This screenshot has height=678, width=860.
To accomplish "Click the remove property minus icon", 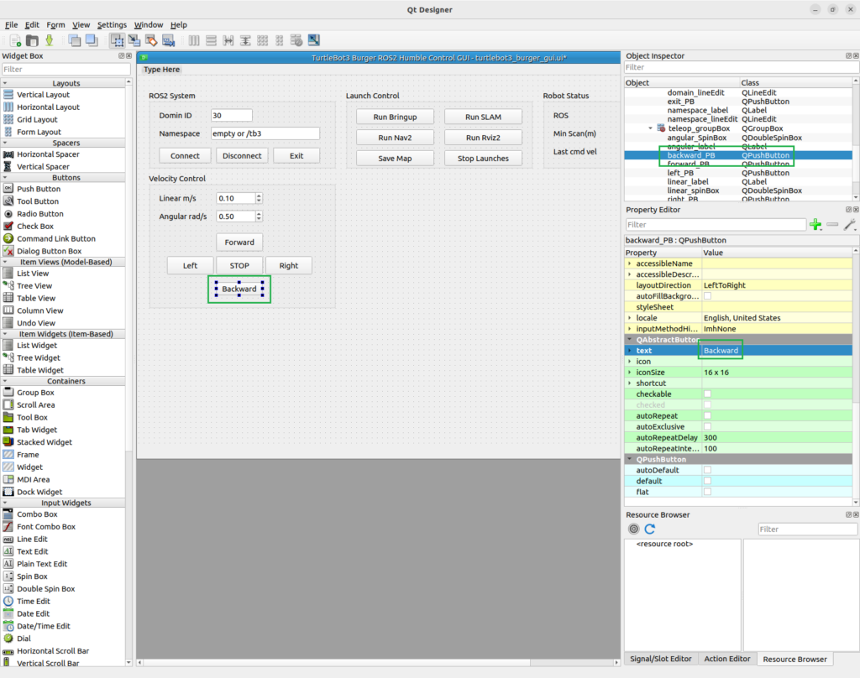I will click(832, 225).
